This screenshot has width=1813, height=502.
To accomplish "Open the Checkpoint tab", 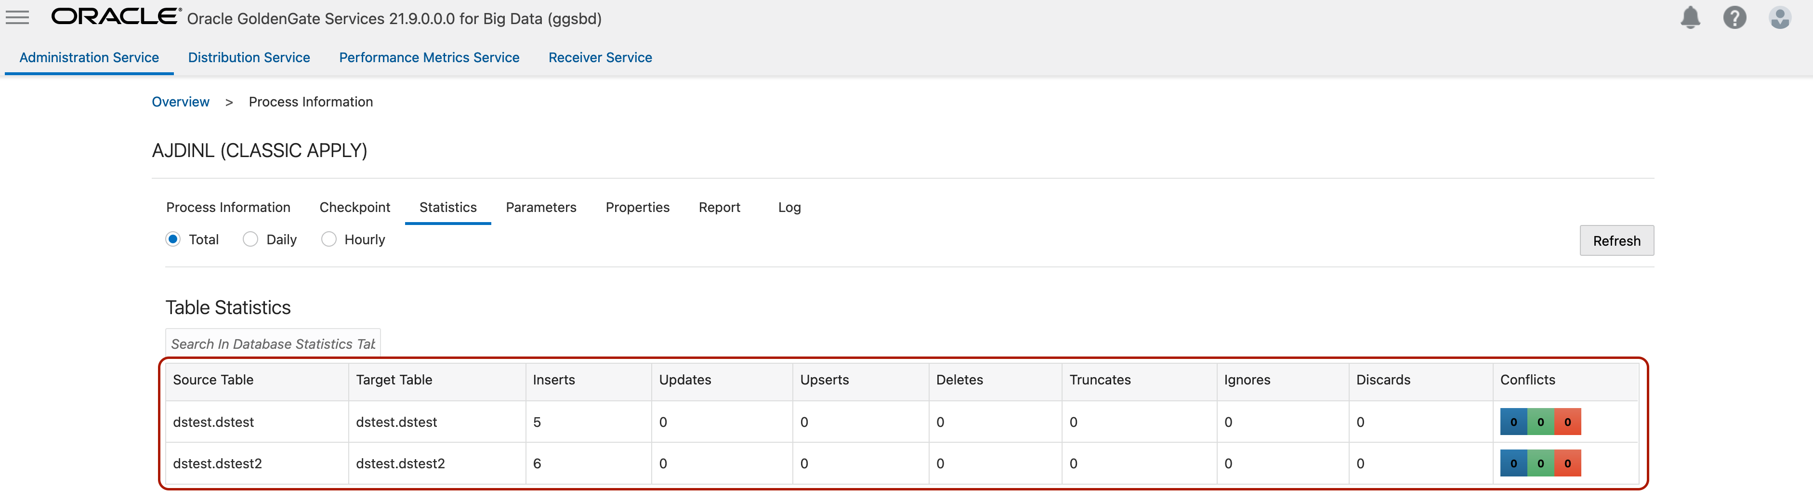I will pyautogui.click(x=355, y=208).
